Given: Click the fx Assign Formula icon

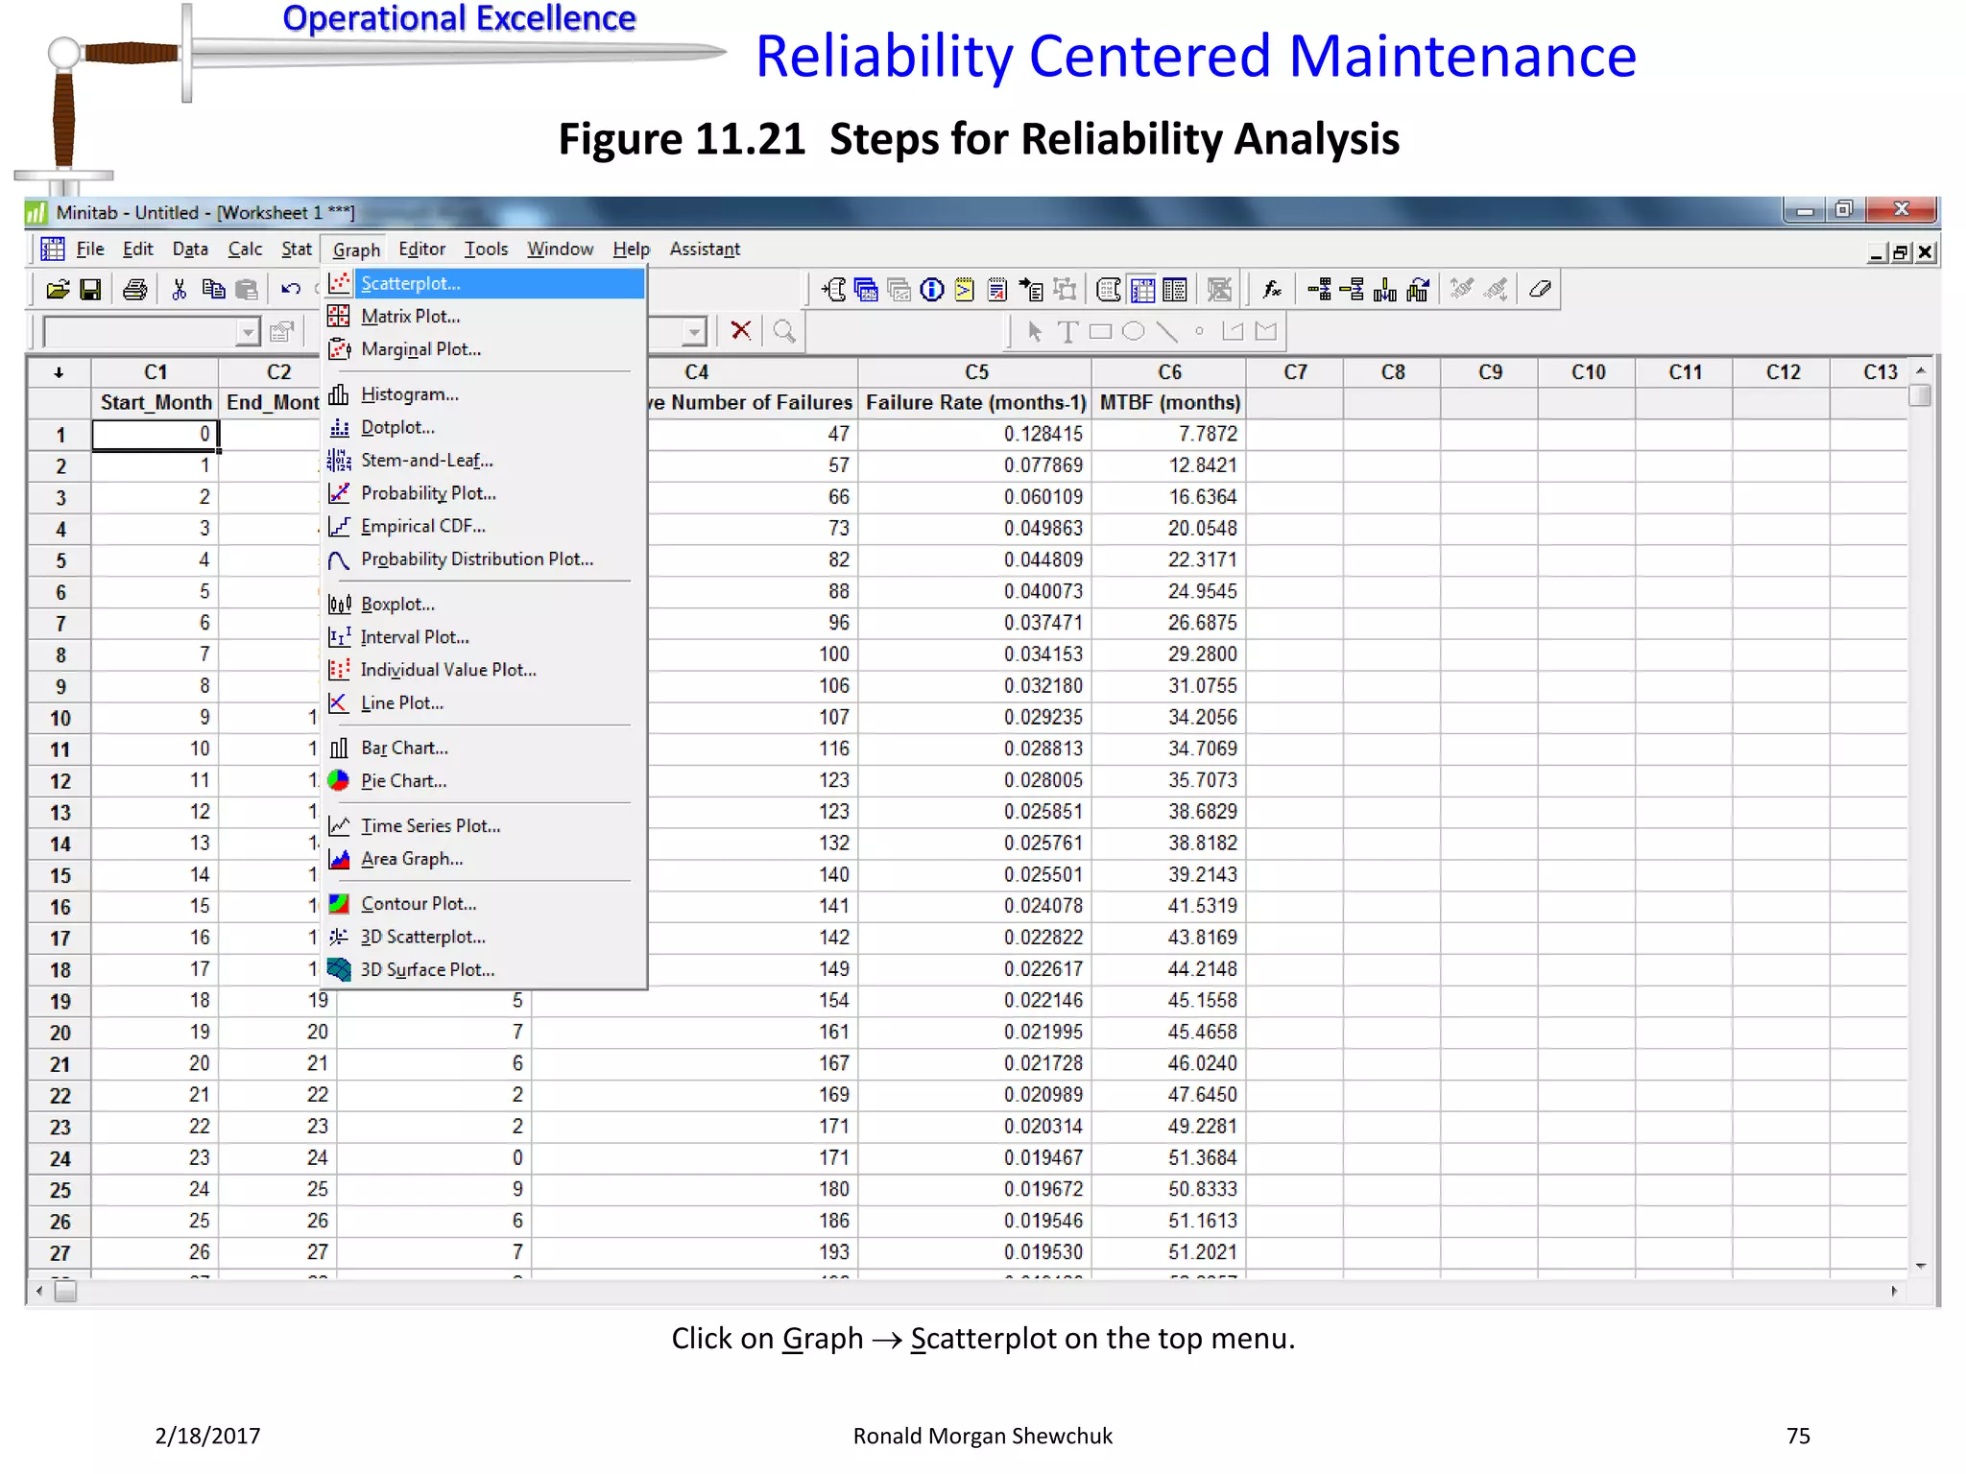Looking at the screenshot, I should point(1272,289).
